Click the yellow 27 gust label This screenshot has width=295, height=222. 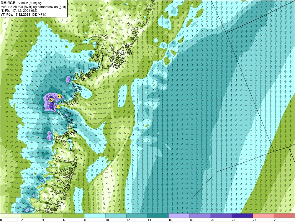(x=60, y=96)
